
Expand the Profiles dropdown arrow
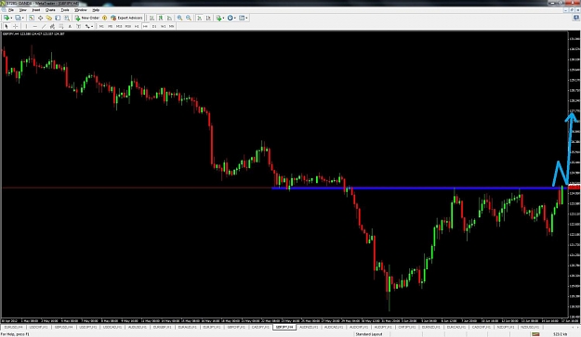click(x=22, y=18)
